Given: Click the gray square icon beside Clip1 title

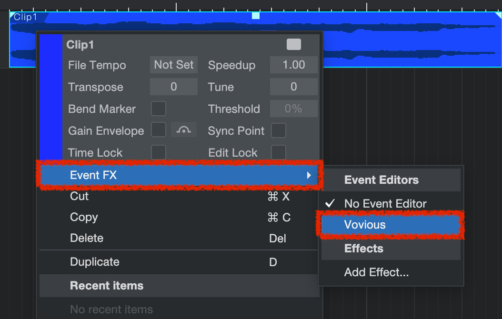Looking at the screenshot, I should point(294,44).
